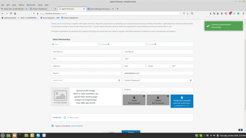This screenshot has width=246, height=138.
Task: Uncheck I Agree to Disclaimer checkbox
Action: click(x=52, y=126)
